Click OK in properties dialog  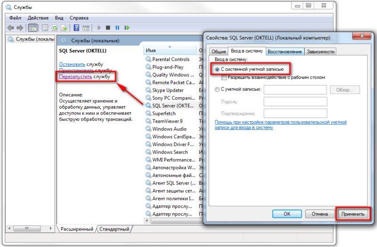[x=287, y=214]
